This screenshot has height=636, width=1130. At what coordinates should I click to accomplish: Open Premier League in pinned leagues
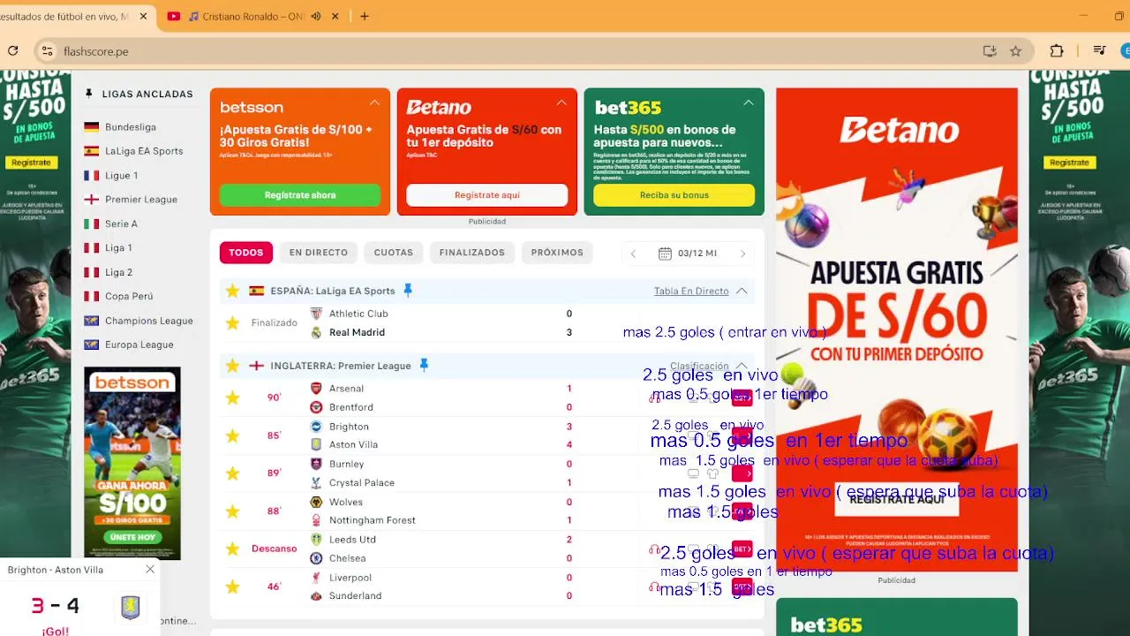tap(140, 200)
